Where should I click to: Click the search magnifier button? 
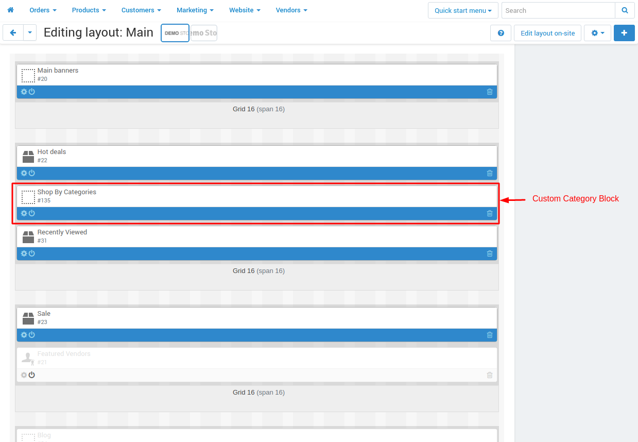tap(625, 10)
